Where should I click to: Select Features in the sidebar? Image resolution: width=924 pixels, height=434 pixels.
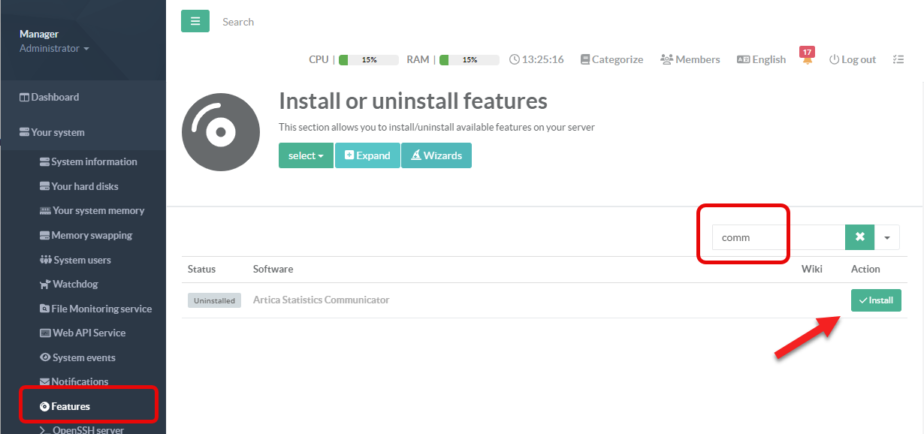(x=70, y=406)
